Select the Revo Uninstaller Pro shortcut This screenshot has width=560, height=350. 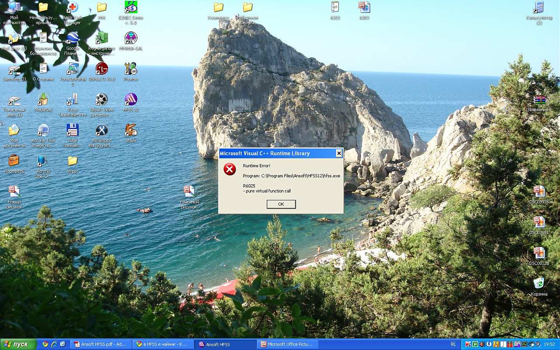coord(72,105)
